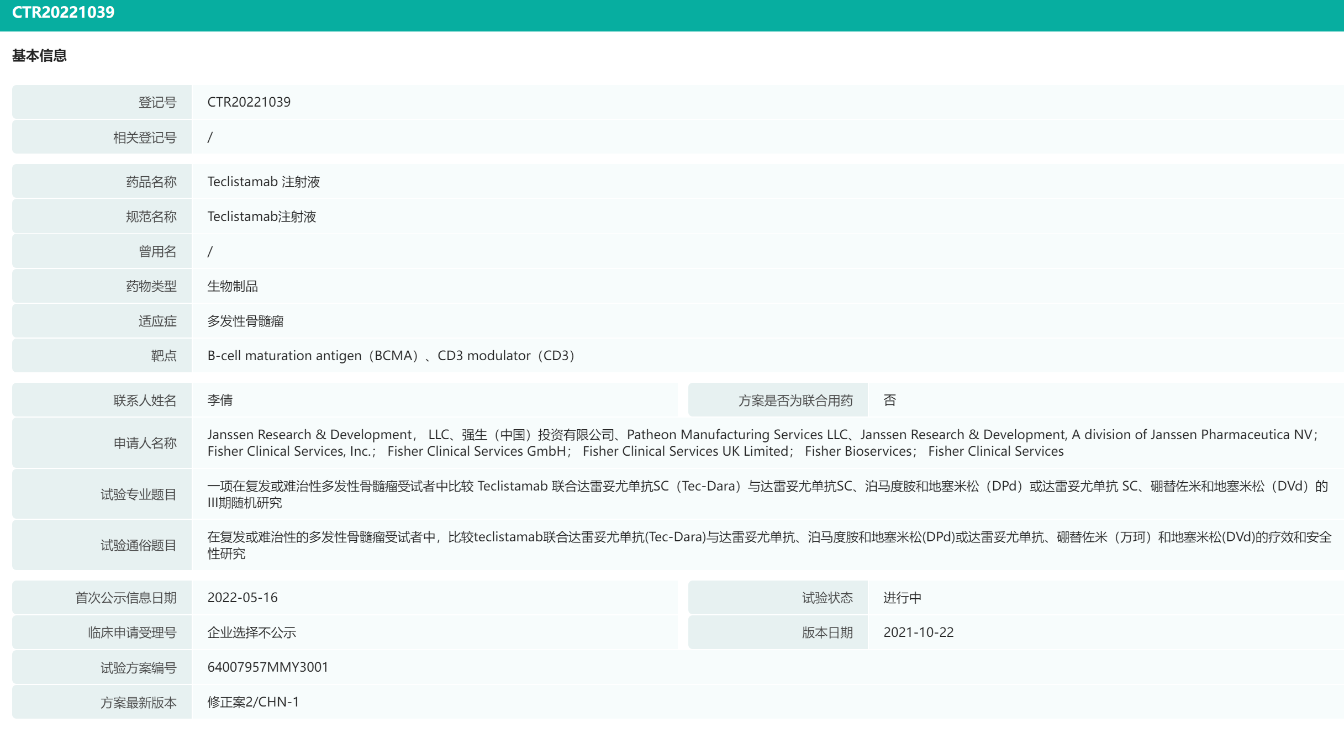This screenshot has height=733, width=1344.
Task: Click drug name Teclistamab 注射液
Action: 263,182
